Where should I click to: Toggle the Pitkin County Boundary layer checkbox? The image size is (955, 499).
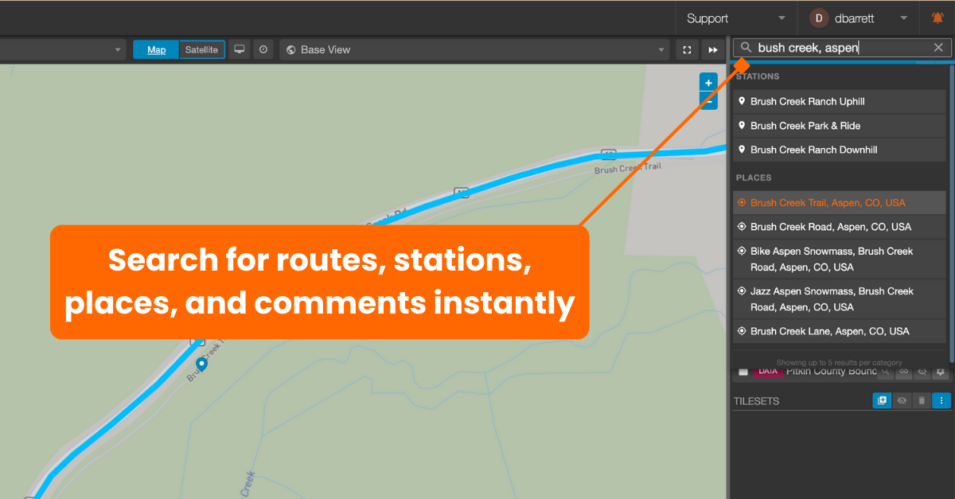coord(743,372)
